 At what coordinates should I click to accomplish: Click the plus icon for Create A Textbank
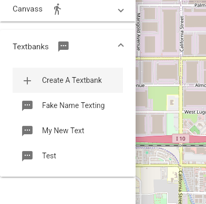[x=27, y=81]
